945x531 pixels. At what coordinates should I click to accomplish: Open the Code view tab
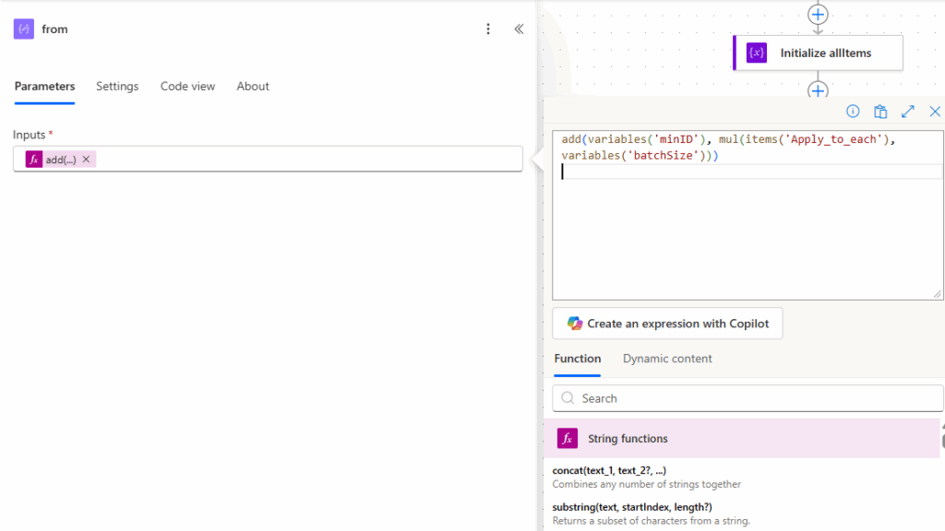pos(187,86)
